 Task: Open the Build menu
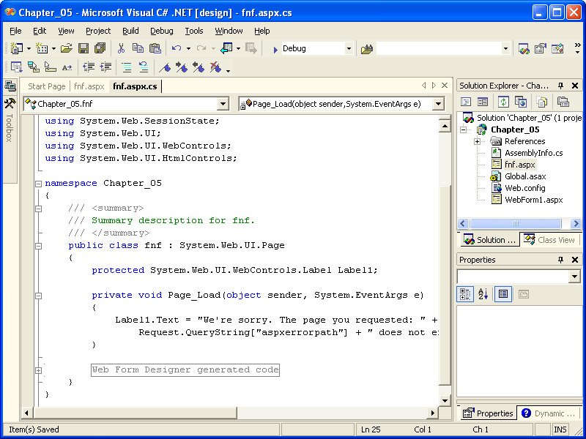click(x=130, y=31)
